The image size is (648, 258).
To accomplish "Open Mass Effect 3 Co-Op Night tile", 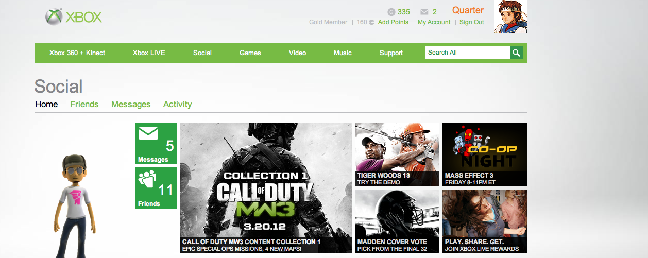I will (x=485, y=154).
